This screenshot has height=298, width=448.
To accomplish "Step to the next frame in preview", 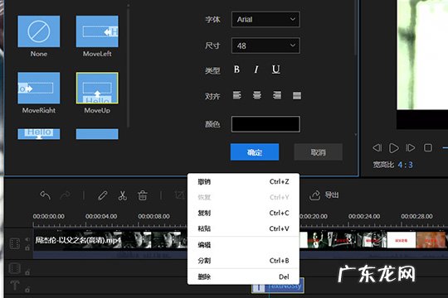I will [411, 147].
